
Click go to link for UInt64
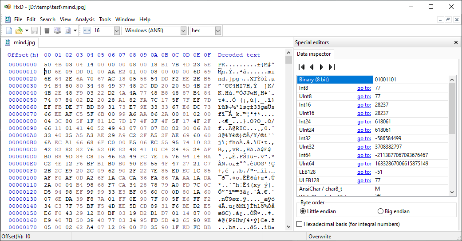(x=364, y=164)
